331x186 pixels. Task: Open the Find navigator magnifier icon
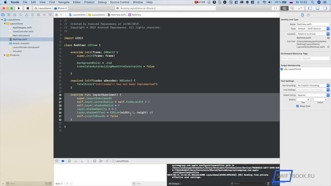point(21,15)
